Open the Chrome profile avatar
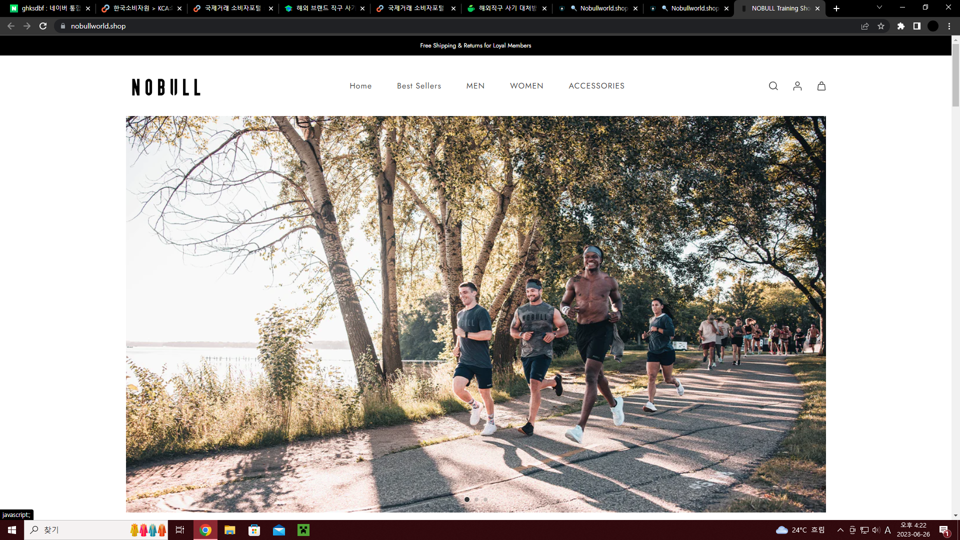 [x=933, y=26]
